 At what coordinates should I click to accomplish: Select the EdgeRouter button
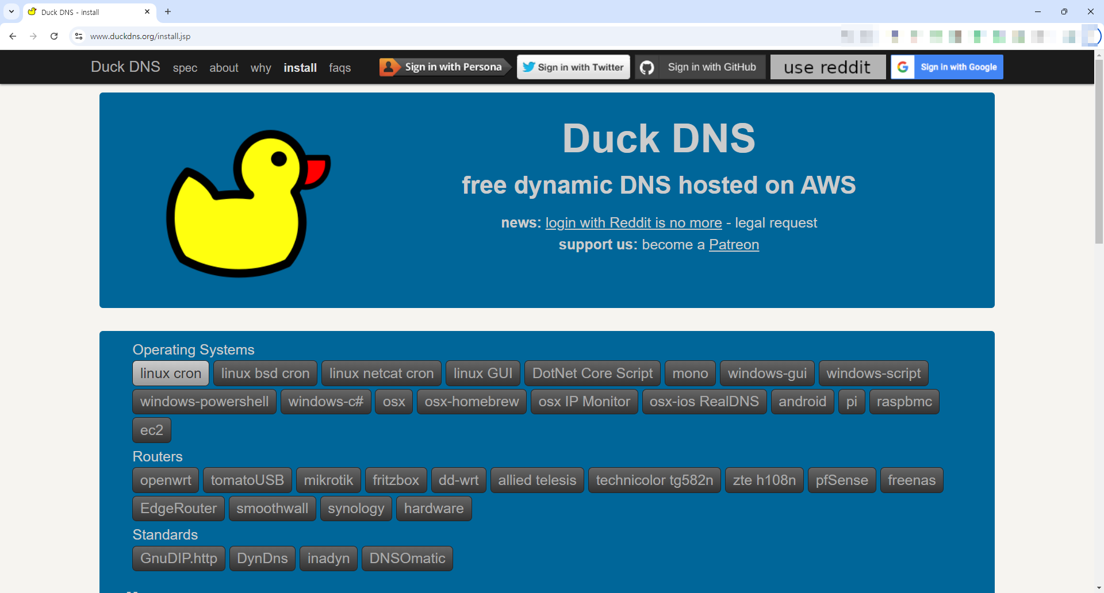178,509
